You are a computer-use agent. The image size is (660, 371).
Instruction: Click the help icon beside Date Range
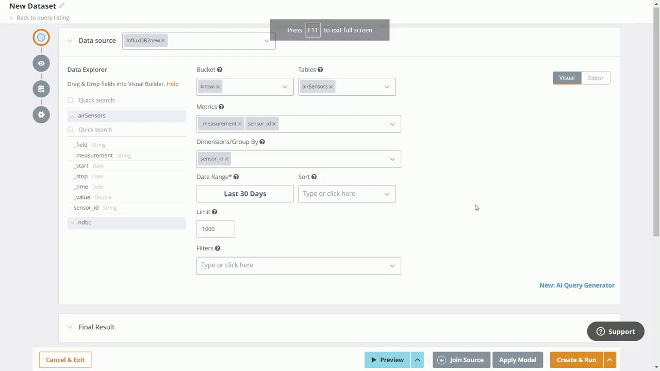click(x=236, y=177)
